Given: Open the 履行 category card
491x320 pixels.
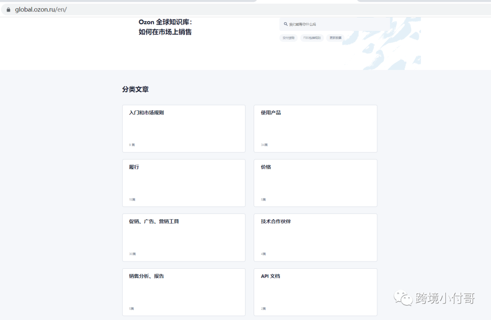Looking at the screenshot, I should coord(184,183).
